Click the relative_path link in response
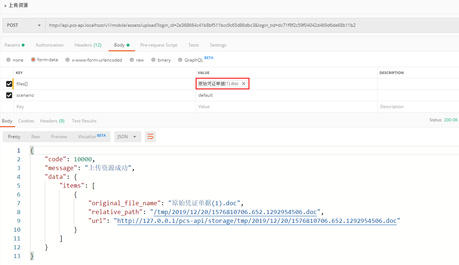Screen dimensions: 459x265 click(x=235, y=212)
